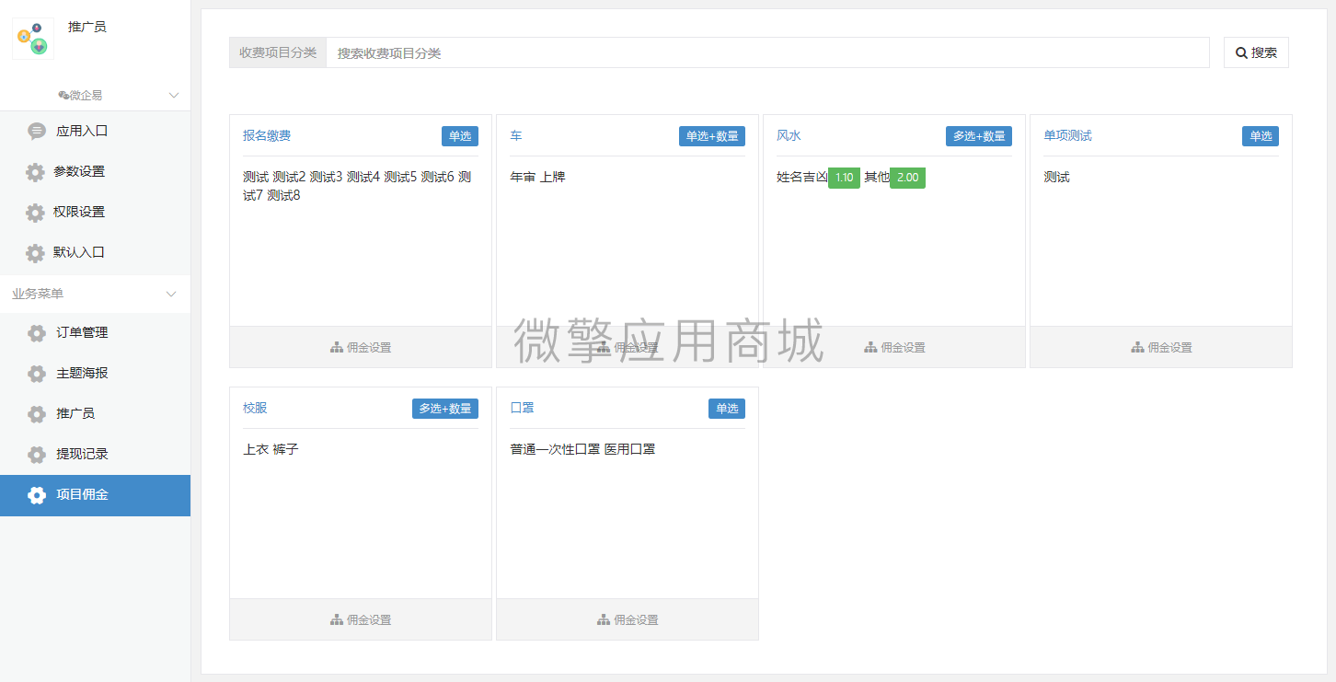Click the green 1.10 commission badge
The height and width of the screenshot is (682, 1336).
[x=844, y=178]
